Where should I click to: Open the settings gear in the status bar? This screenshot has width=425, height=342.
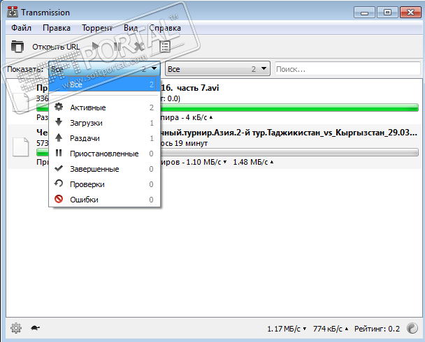pos(16,328)
